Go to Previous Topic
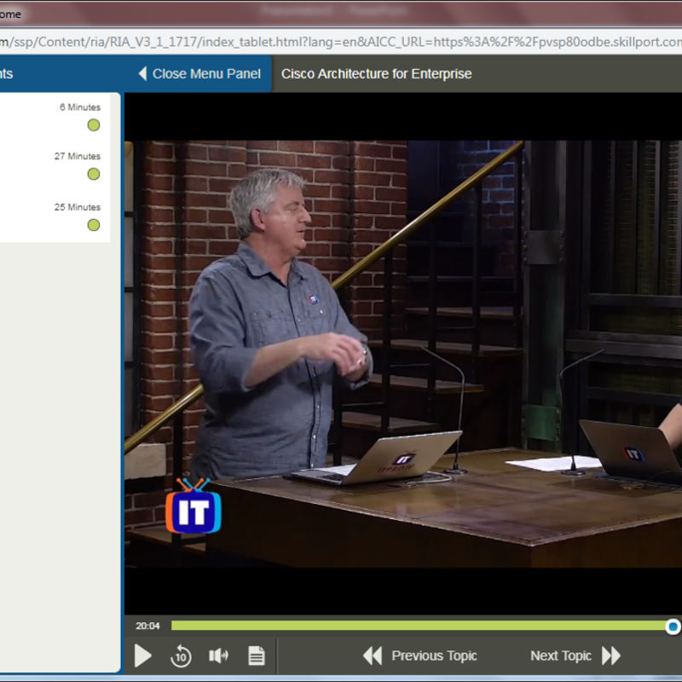 [x=420, y=656]
